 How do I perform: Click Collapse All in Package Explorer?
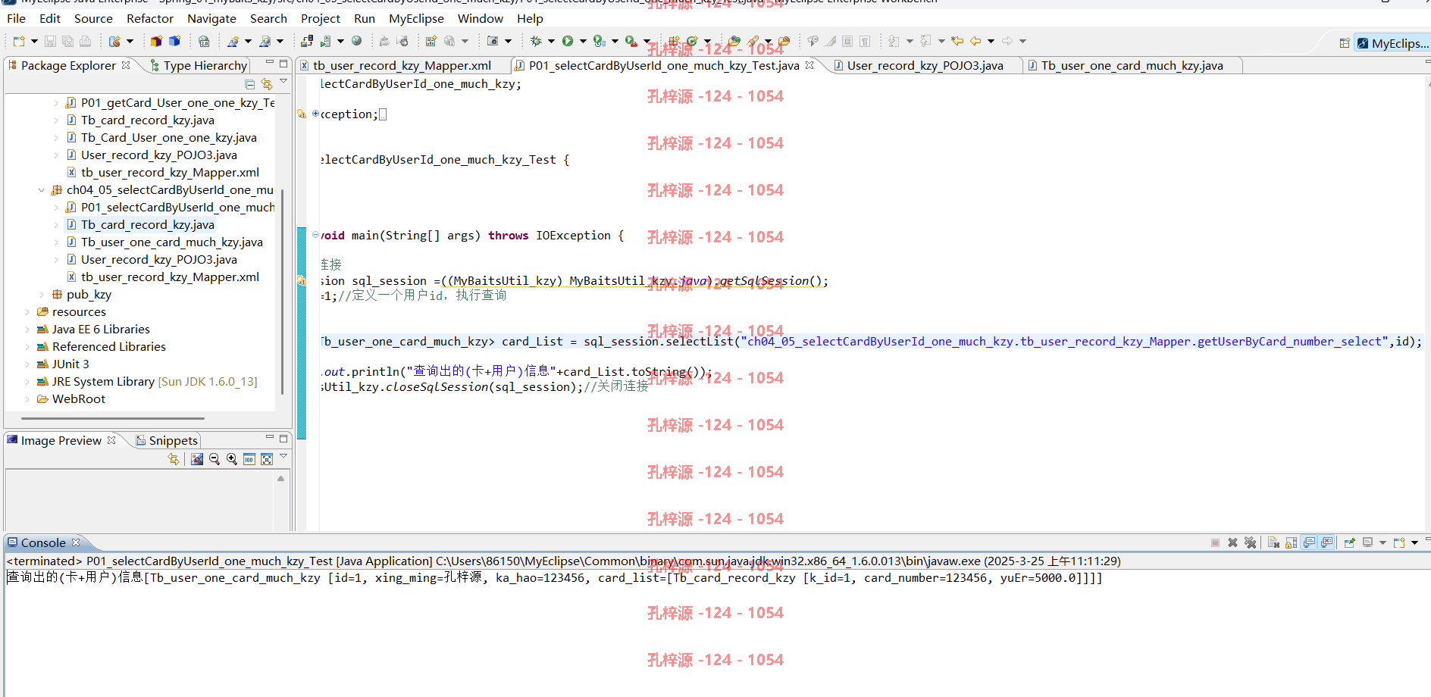[x=250, y=84]
